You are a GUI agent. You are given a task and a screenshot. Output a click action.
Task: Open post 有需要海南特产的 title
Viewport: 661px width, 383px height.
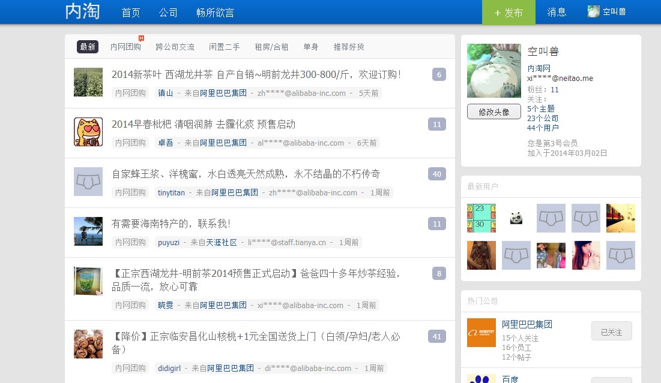pos(171,224)
